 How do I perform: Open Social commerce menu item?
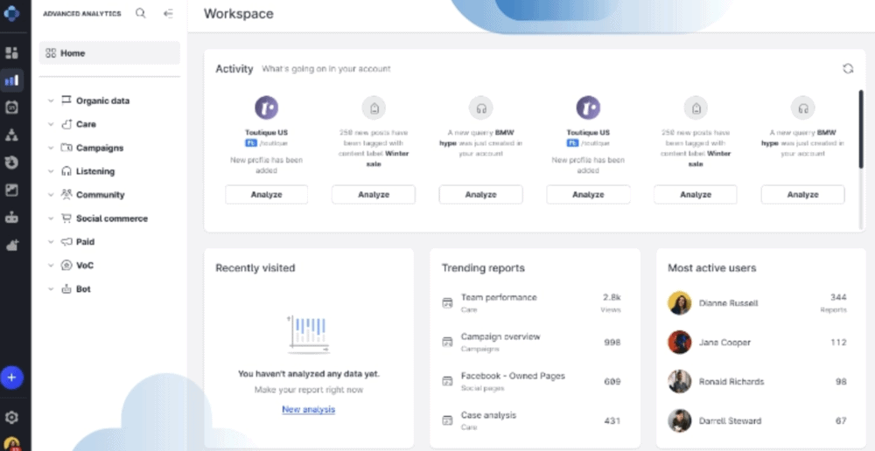pyautogui.click(x=112, y=219)
